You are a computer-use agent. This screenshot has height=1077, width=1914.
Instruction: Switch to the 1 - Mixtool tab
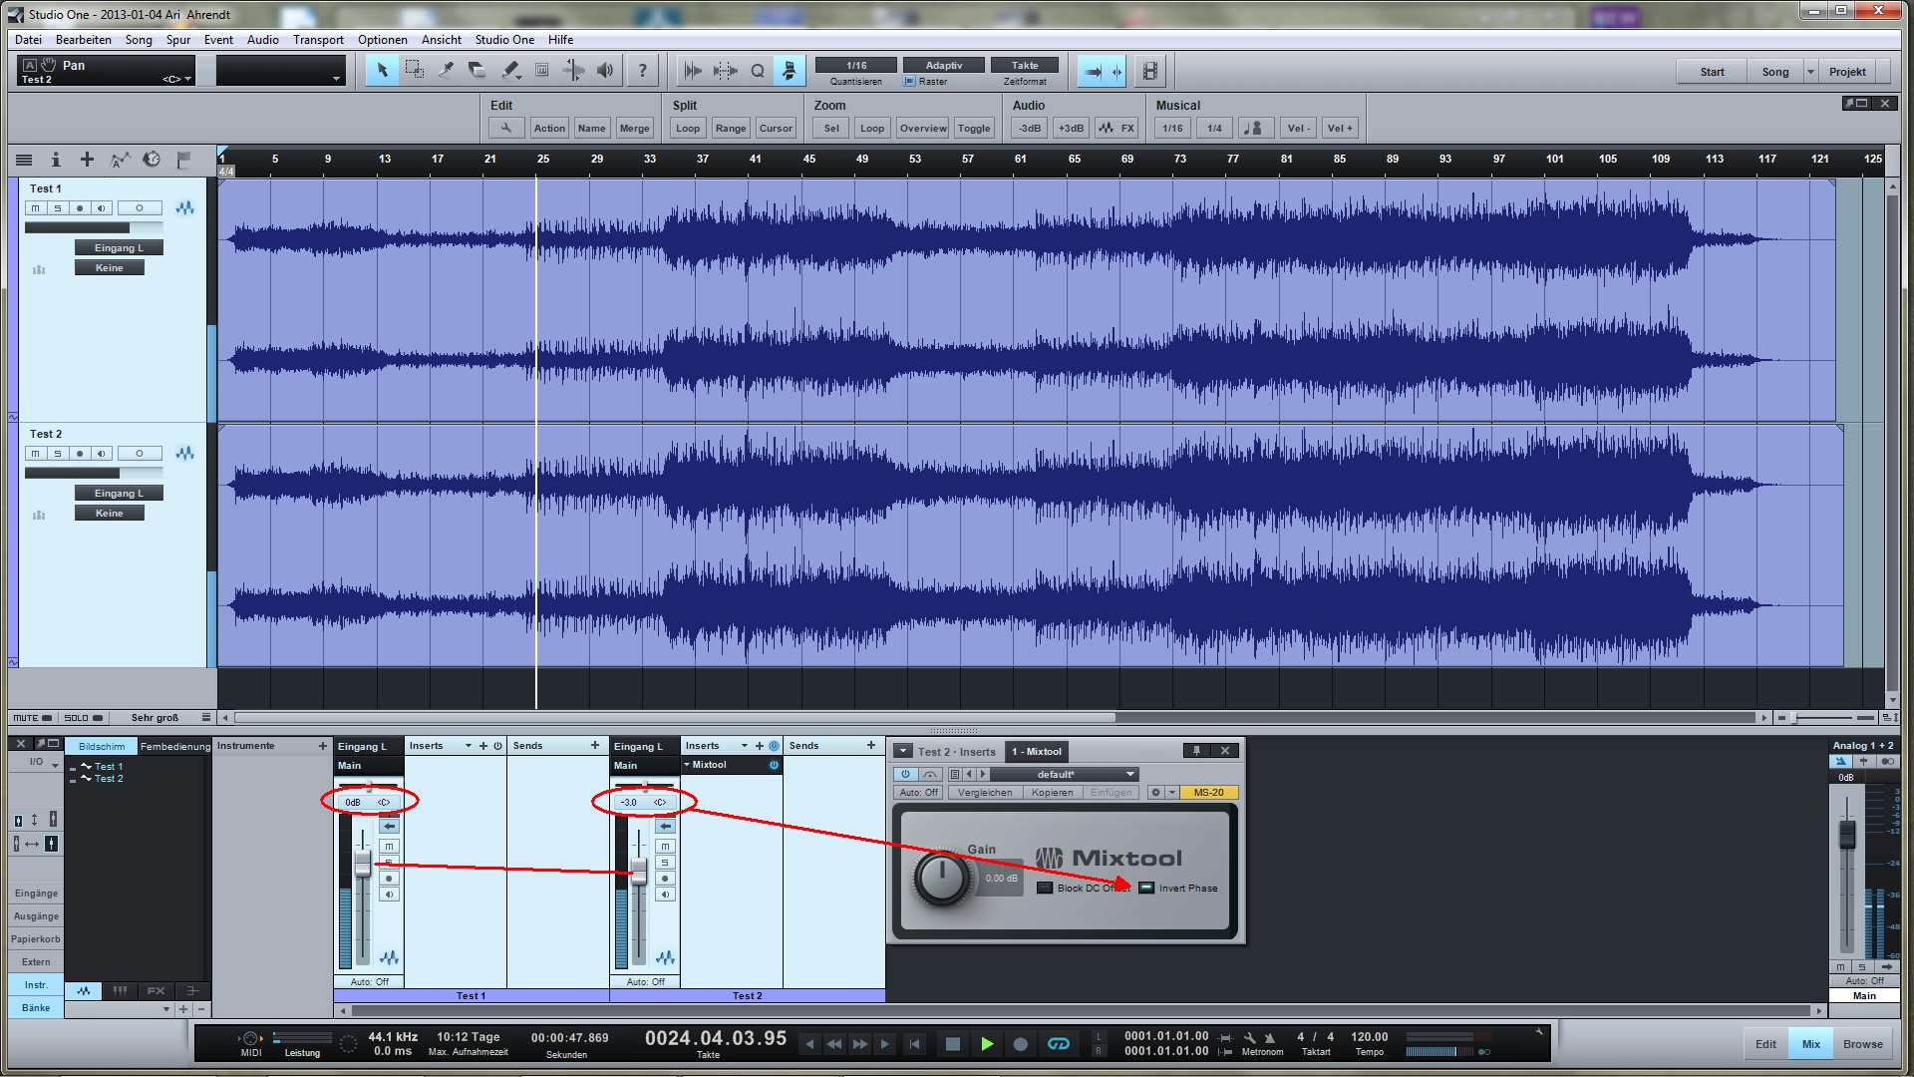point(1037,751)
